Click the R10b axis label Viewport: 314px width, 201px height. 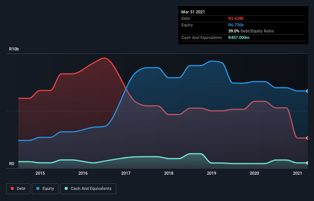tap(14, 49)
